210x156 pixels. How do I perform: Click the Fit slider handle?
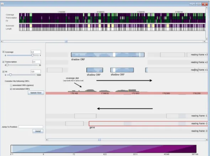pos(10,75)
